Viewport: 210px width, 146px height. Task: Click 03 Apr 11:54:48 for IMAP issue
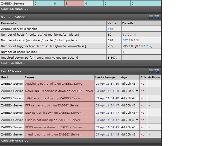pyautogui.click(x=107, y=98)
